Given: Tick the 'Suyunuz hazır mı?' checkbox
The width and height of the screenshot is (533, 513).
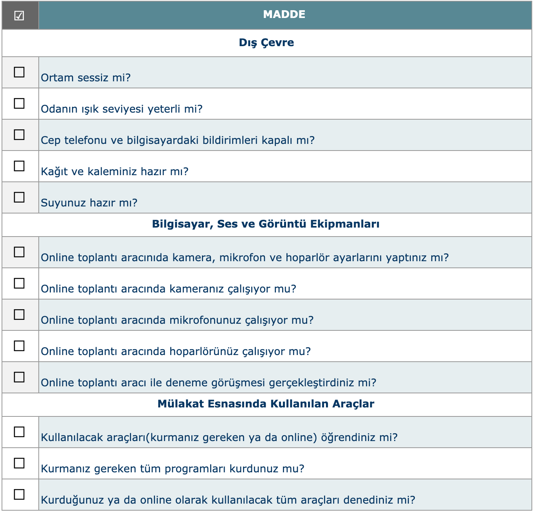Looking at the screenshot, I should point(19,197).
